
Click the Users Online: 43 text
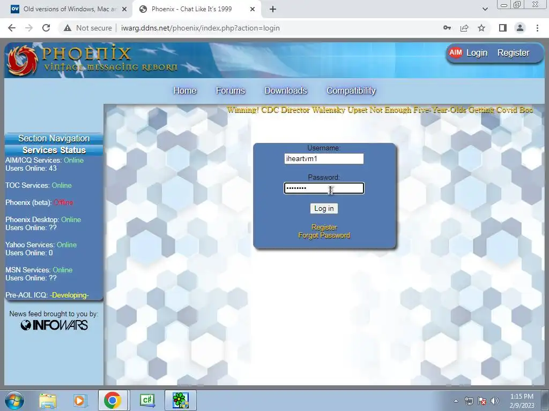[31, 169]
